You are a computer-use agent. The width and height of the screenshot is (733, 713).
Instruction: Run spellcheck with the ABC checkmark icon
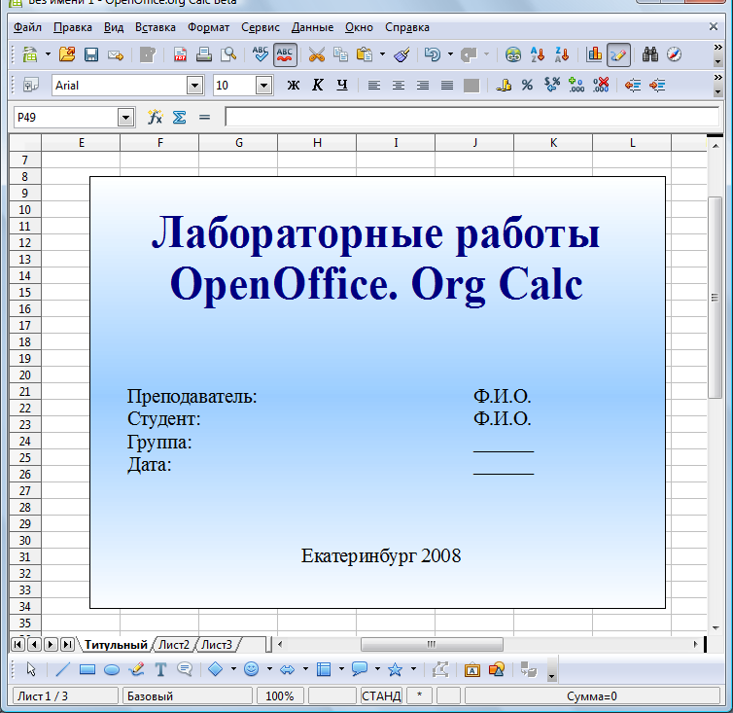tap(261, 54)
